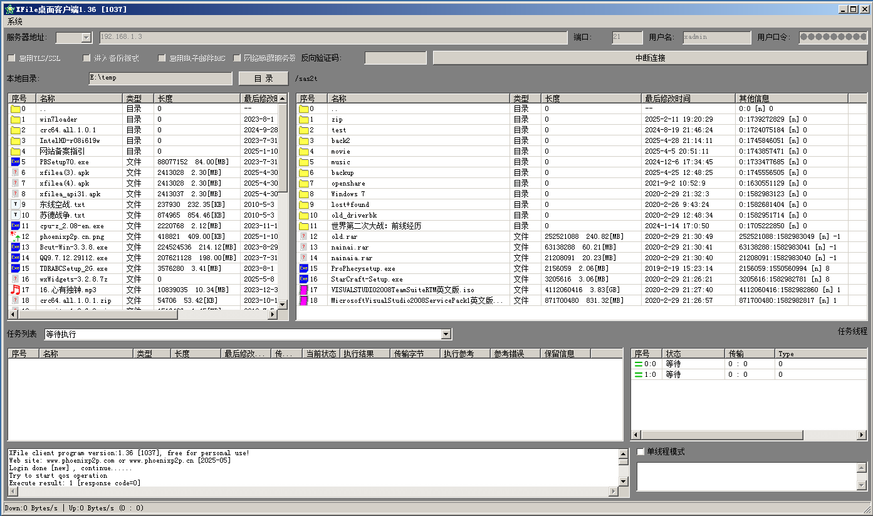Check the 进入备份模式 option
This screenshot has height=516, width=873.
tap(87, 58)
